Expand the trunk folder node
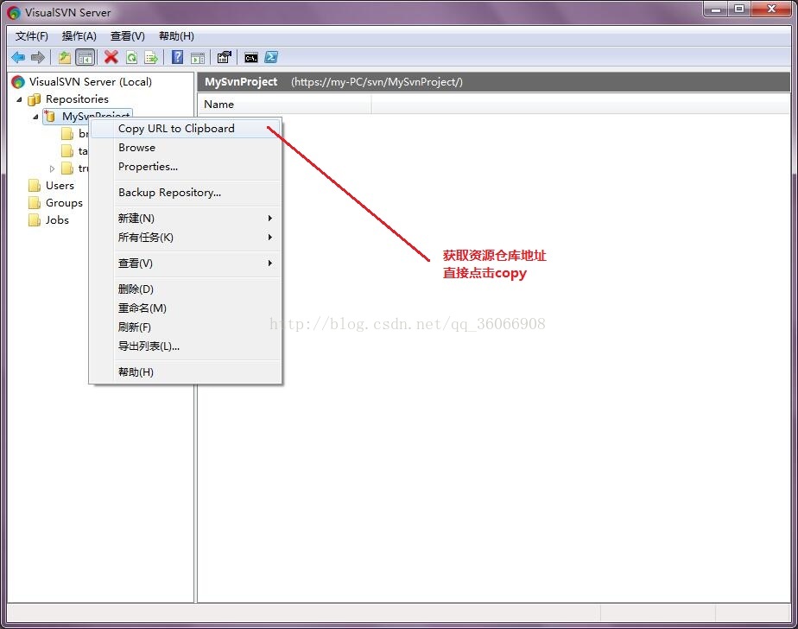Viewport: 798px width, 629px height. [52, 168]
